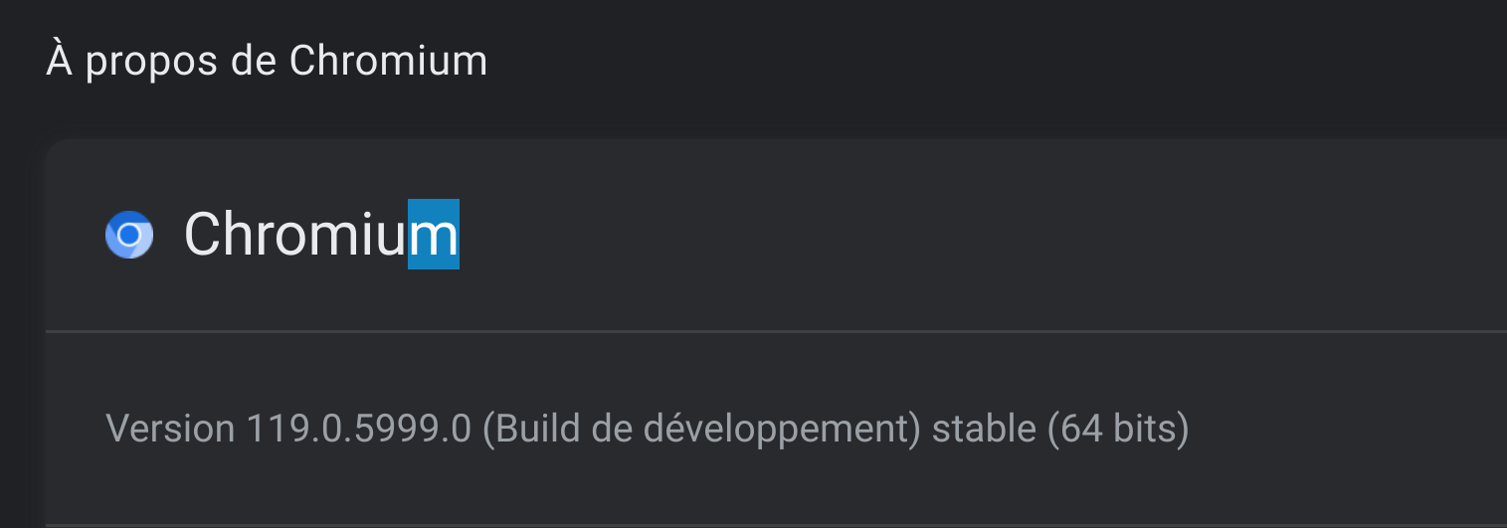Click the word "développement" in the version line

pos(778,430)
